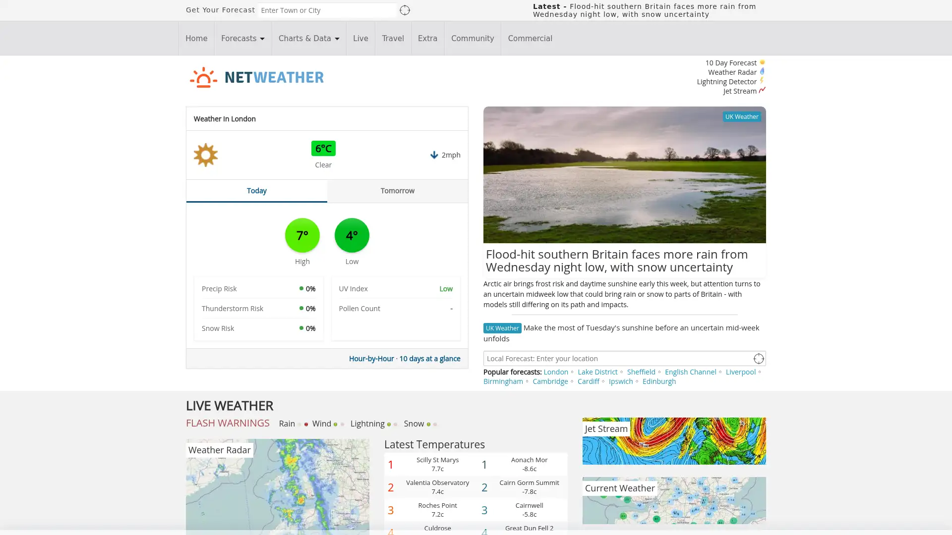Click the NetWeather sun logo
952x535 pixels.
(203, 77)
